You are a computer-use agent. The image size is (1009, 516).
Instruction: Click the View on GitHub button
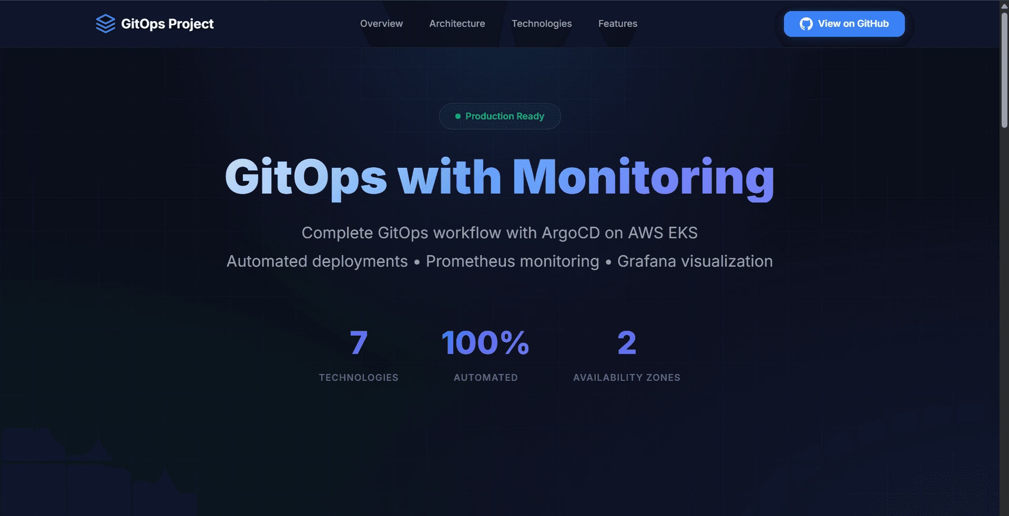844,24
